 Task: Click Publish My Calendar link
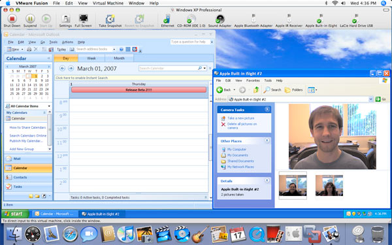coord(26,141)
